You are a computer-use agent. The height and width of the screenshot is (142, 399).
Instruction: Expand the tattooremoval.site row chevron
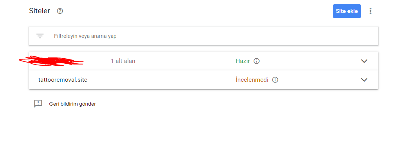(x=365, y=80)
